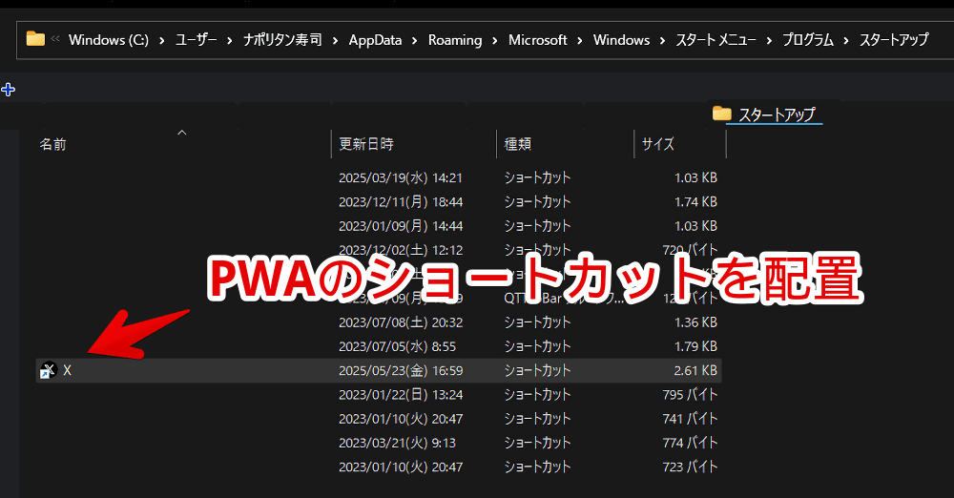Open the hidden breadcrumb overflow « button
The height and width of the screenshot is (498, 954).
click(x=55, y=39)
